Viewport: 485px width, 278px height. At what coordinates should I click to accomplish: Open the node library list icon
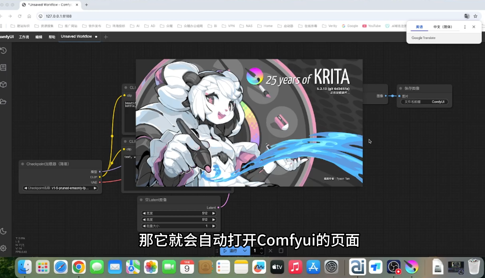(x=3, y=67)
